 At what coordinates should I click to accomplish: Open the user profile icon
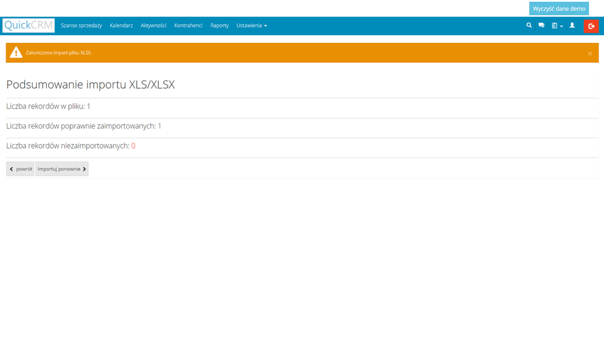tap(572, 25)
